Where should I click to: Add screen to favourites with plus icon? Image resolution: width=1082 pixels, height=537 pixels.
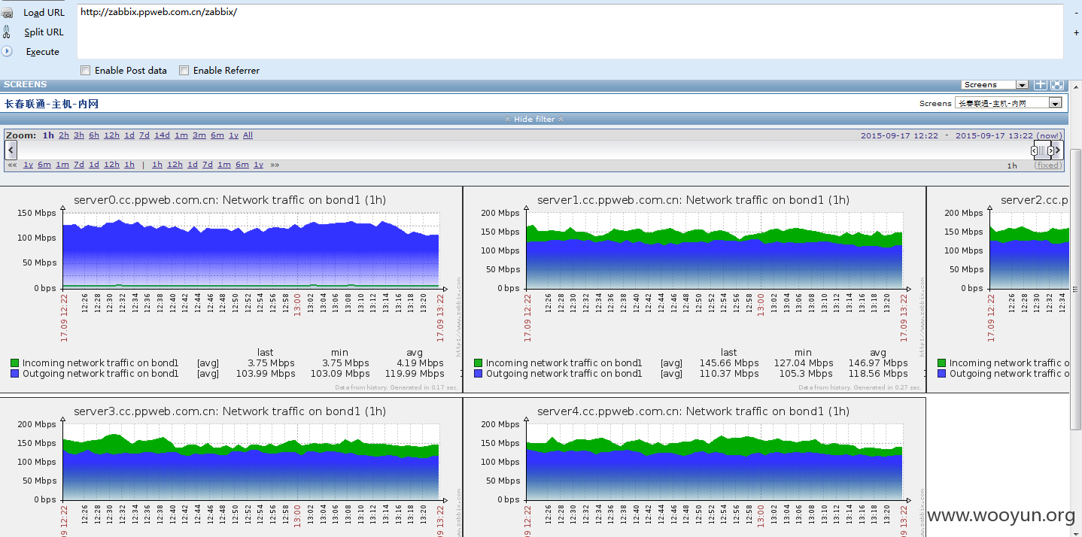pyautogui.click(x=1041, y=85)
